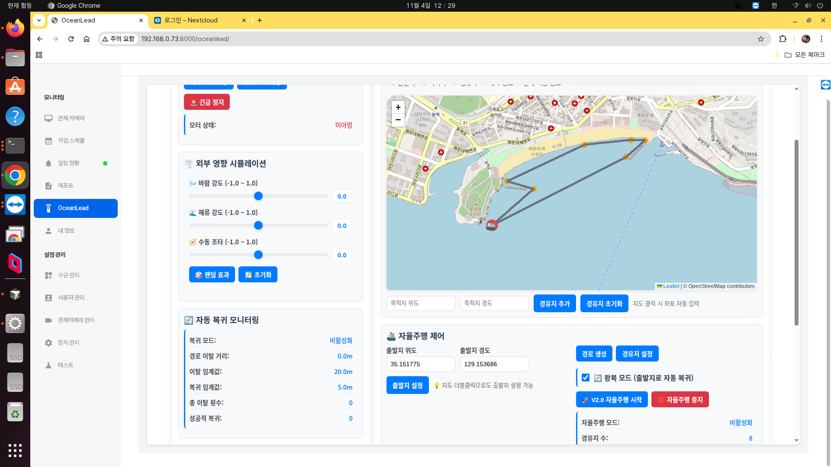Open Chrome three-dot menu
831x467 pixels.
click(x=821, y=39)
